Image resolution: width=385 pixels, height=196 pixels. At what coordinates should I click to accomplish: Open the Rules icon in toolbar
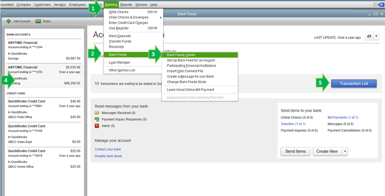pos(38,21)
